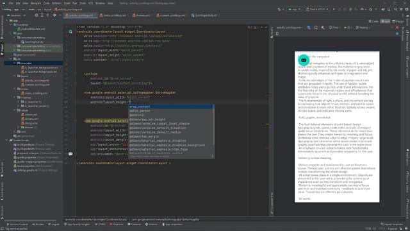This screenshot has width=410, height=231.
Task: Click the design surface layers icon
Action: pyautogui.click(x=309, y=28)
